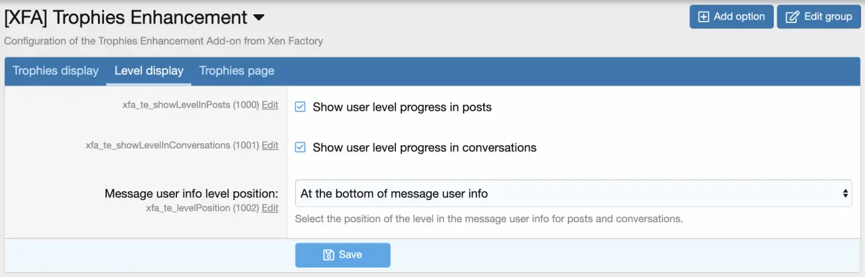Toggle the checkbox for level progress in conversations
The image size is (865, 277).
click(x=301, y=147)
